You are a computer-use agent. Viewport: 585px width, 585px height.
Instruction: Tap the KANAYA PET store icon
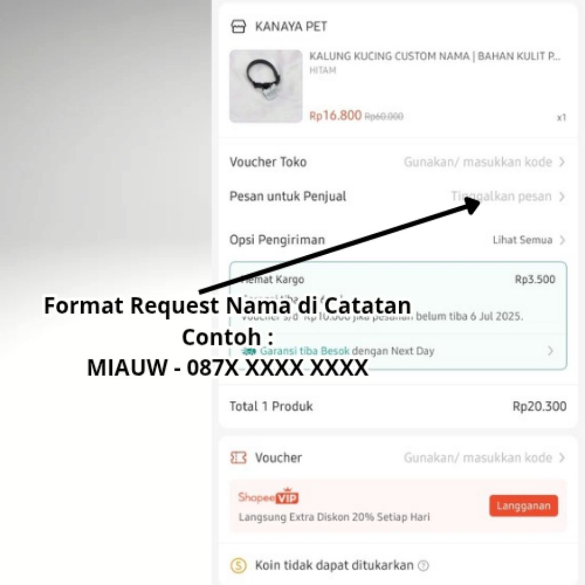[x=238, y=26]
